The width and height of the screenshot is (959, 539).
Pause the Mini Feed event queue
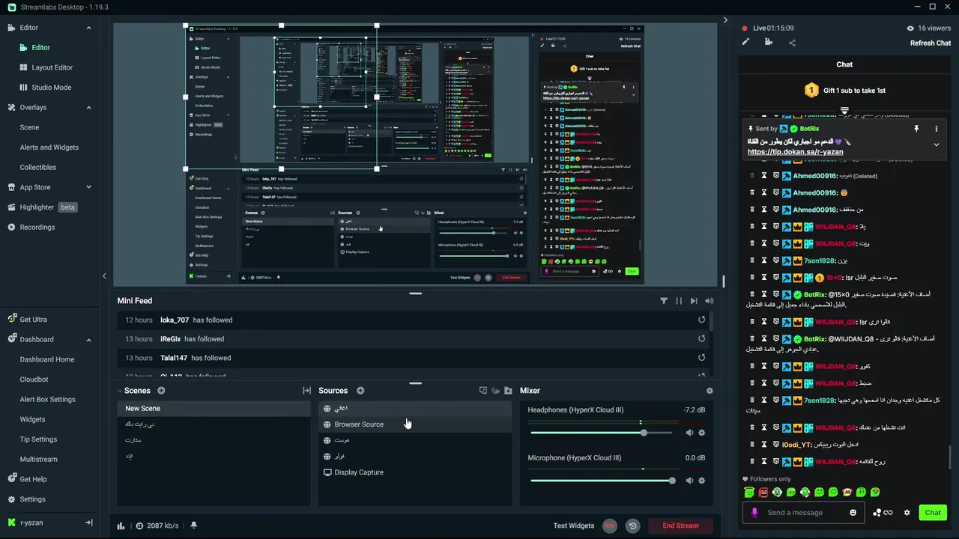(679, 301)
